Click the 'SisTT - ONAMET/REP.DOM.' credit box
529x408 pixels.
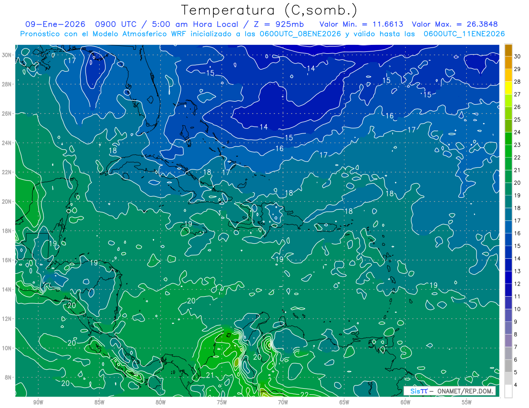pos(450,391)
